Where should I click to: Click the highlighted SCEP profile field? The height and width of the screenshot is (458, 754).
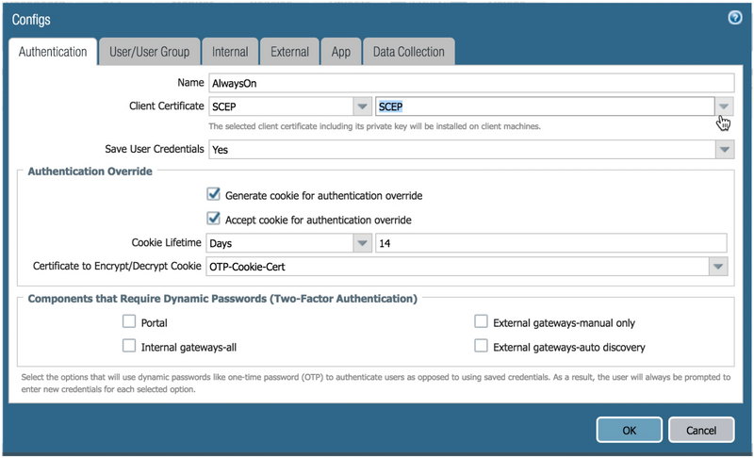tap(545, 106)
